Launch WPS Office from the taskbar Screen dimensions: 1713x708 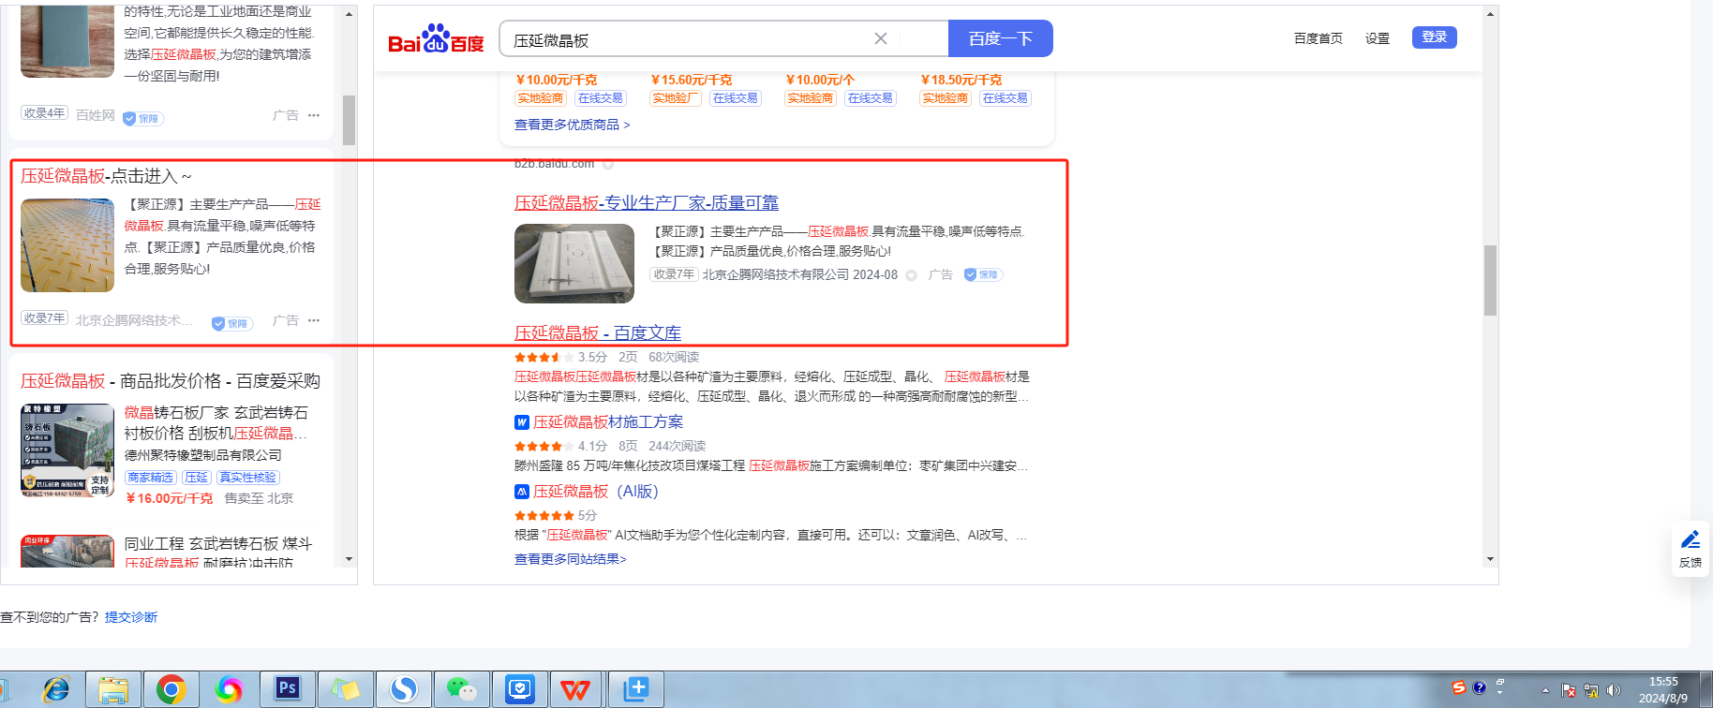575,690
